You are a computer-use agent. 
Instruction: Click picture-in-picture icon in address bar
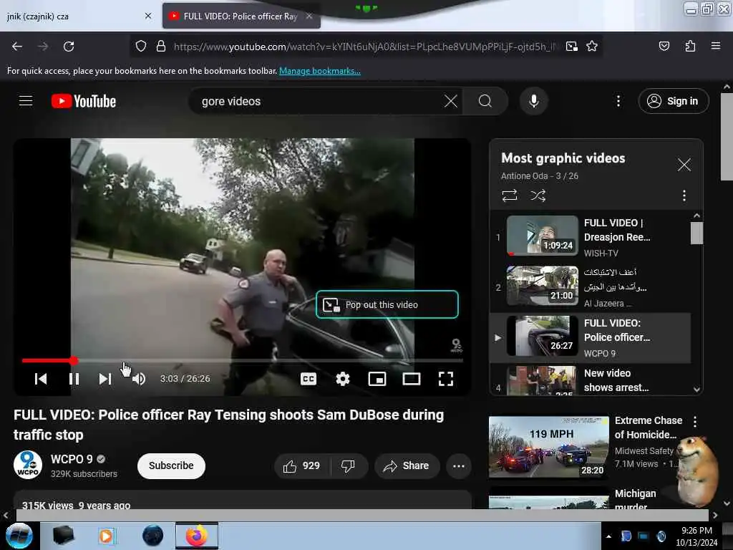coord(571,47)
